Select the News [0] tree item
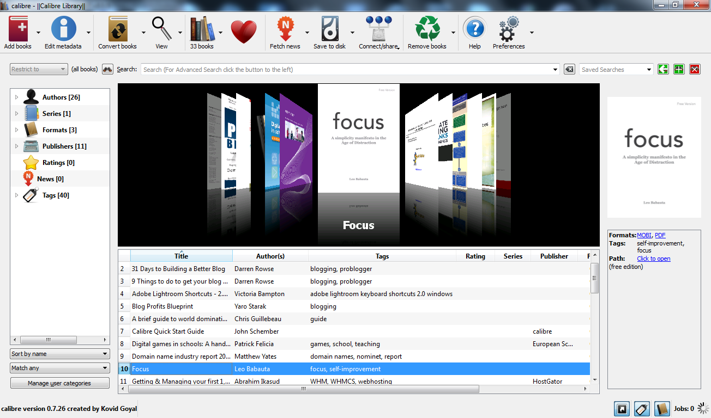This screenshot has height=418, width=711. point(50,179)
